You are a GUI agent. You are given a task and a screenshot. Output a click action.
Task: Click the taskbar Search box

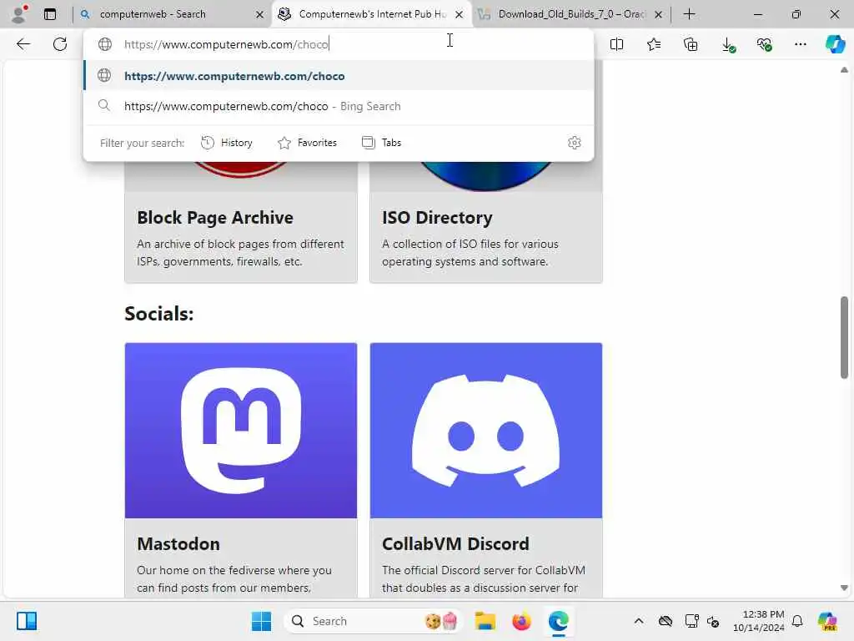(x=373, y=621)
